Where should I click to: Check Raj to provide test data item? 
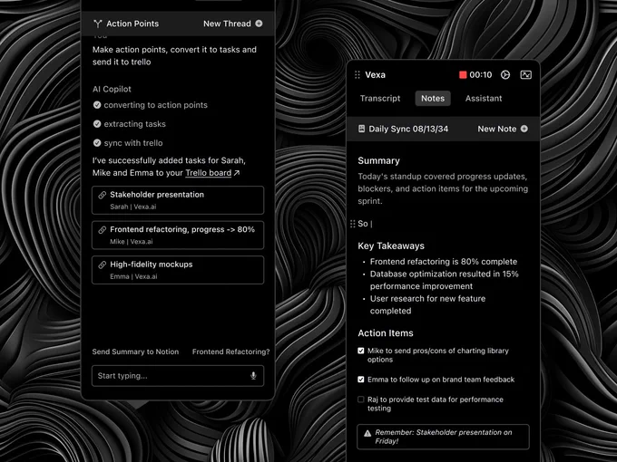pos(361,399)
